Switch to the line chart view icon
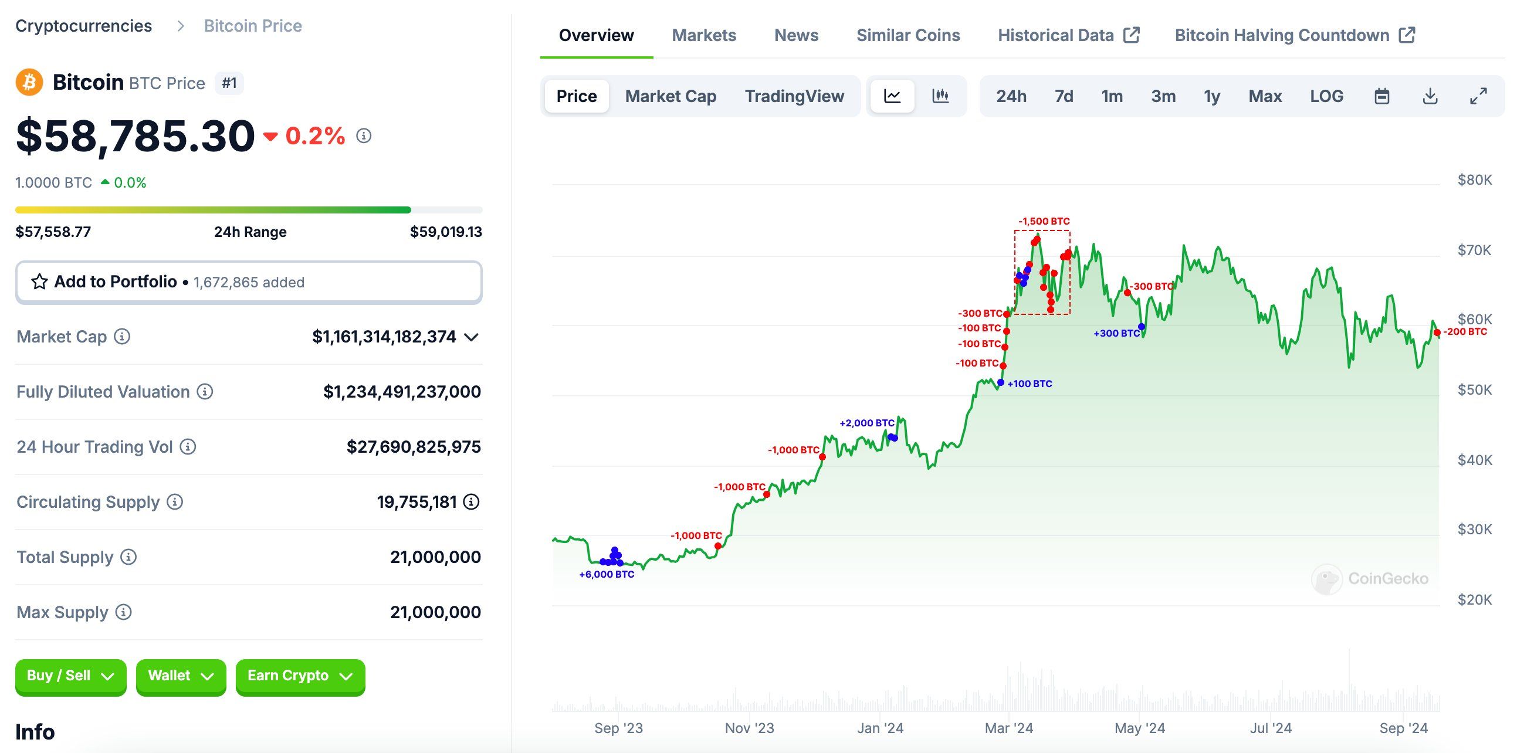Screen dimensions: 1517x753 point(892,96)
